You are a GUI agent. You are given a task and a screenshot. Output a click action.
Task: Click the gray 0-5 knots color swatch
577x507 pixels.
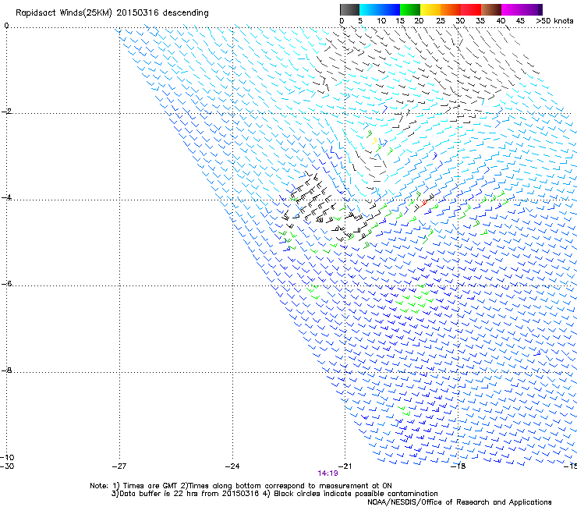point(349,9)
